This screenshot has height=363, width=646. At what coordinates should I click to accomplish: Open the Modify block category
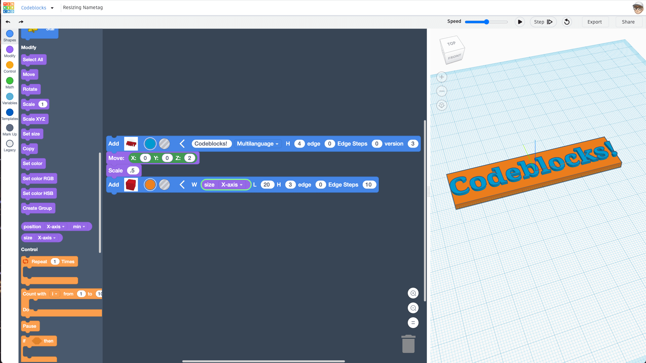9,50
